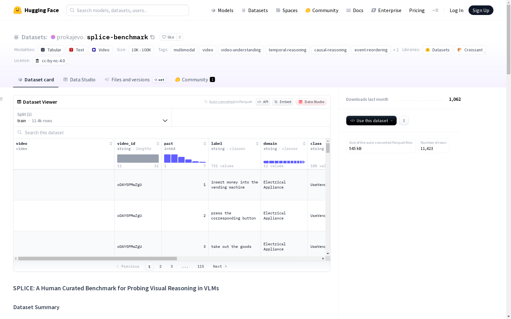Click the causal-reasoning tag

[x=331, y=50]
